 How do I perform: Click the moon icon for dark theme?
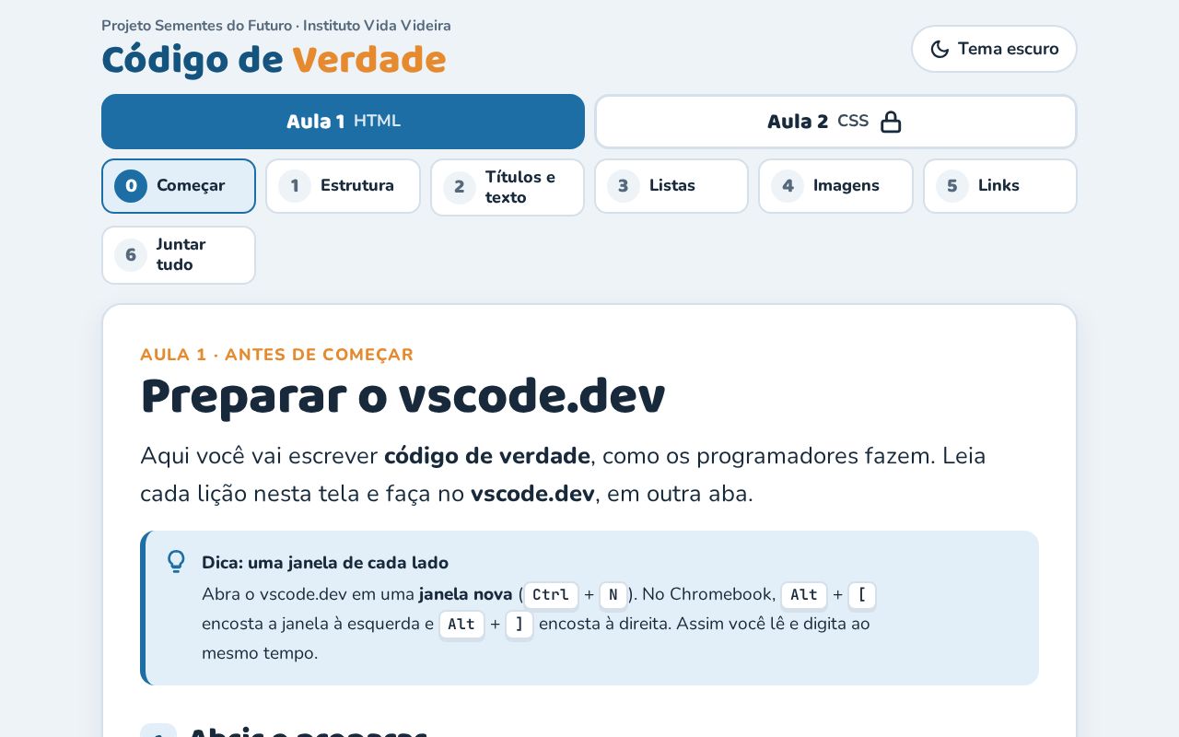coord(940,49)
